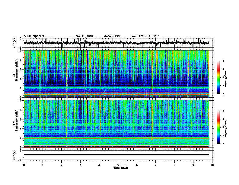Click time axis tick label '3'
Image resolution: width=239 pixels, height=185 pixels.
pos(80,165)
